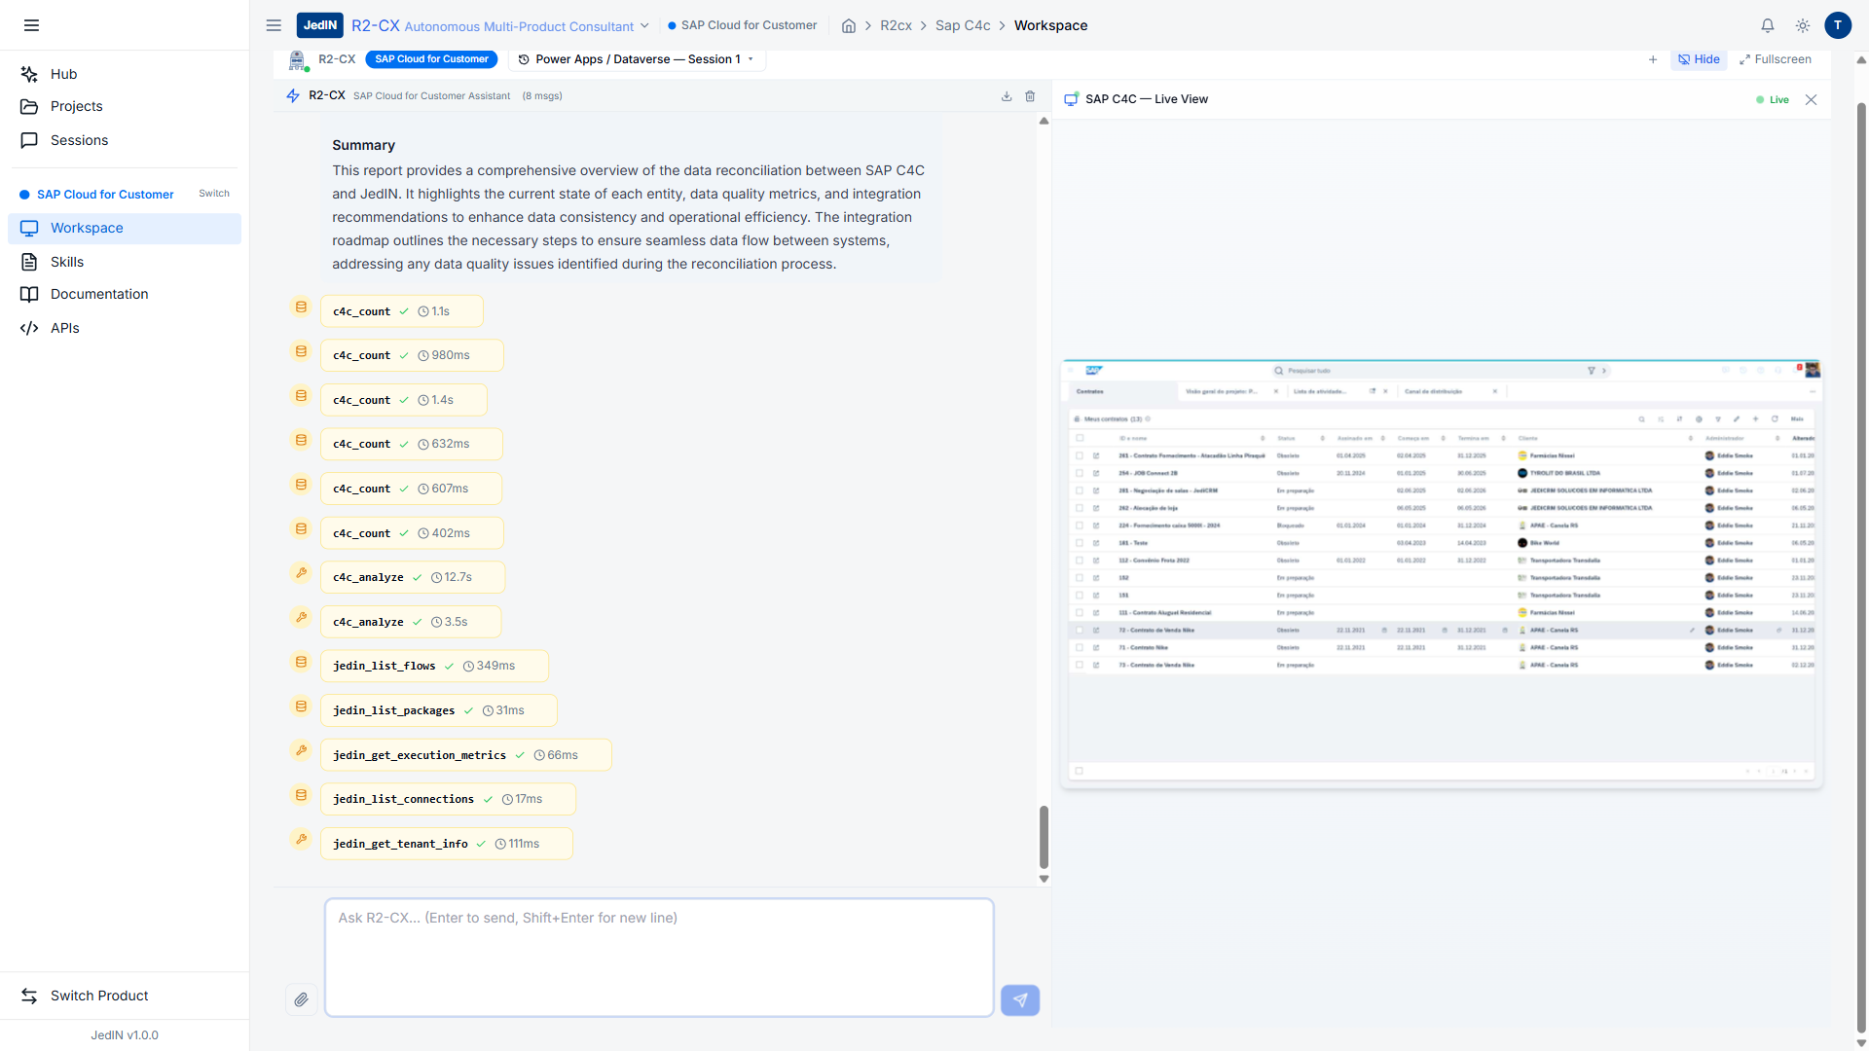Image resolution: width=1869 pixels, height=1051 pixels.
Task: Click Switch Product at sidebar bottom
Action: pyautogui.click(x=99, y=996)
